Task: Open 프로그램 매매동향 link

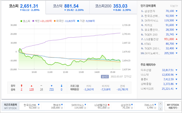Action: 74,88
